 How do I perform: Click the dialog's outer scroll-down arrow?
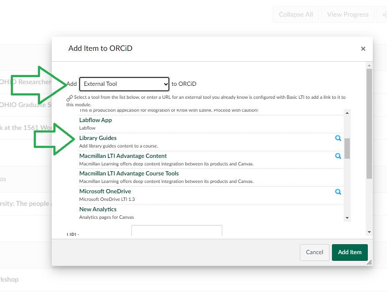point(369,232)
